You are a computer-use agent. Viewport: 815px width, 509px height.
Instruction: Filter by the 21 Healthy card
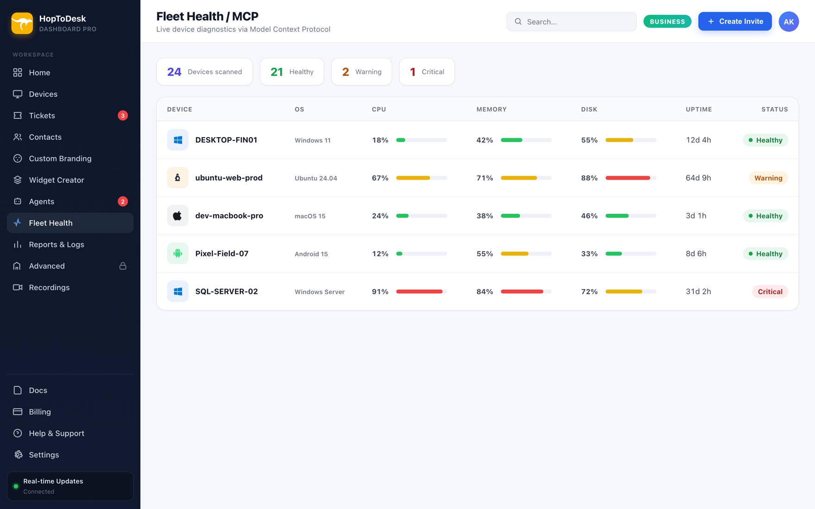coord(292,72)
